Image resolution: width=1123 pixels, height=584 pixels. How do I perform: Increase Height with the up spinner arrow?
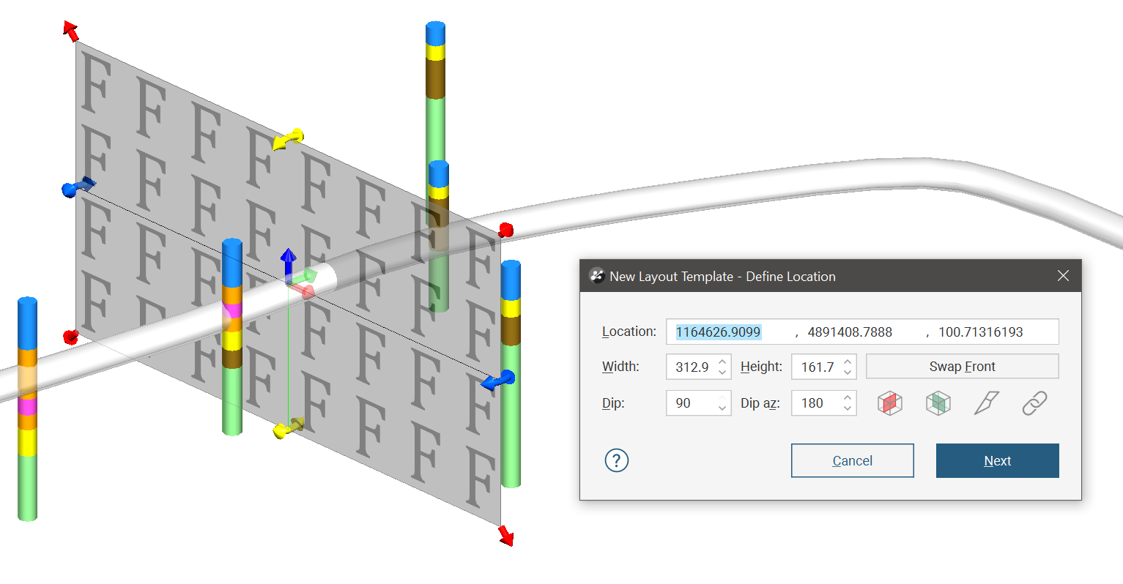pyautogui.click(x=848, y=361)
